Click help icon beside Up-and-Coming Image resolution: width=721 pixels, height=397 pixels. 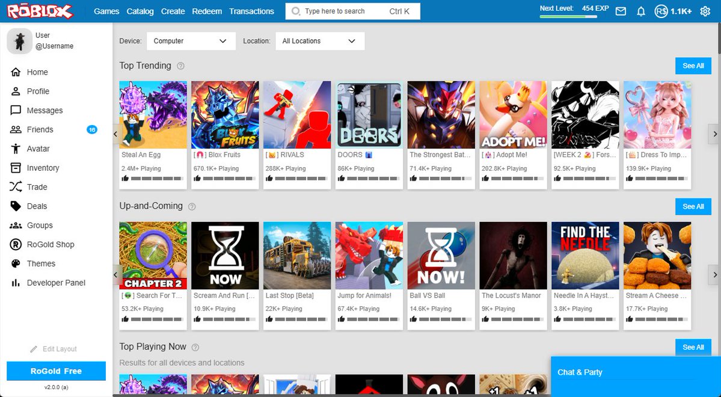[x=192, y=206]
